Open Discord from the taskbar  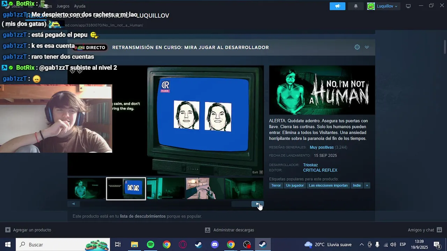point(215,244)
